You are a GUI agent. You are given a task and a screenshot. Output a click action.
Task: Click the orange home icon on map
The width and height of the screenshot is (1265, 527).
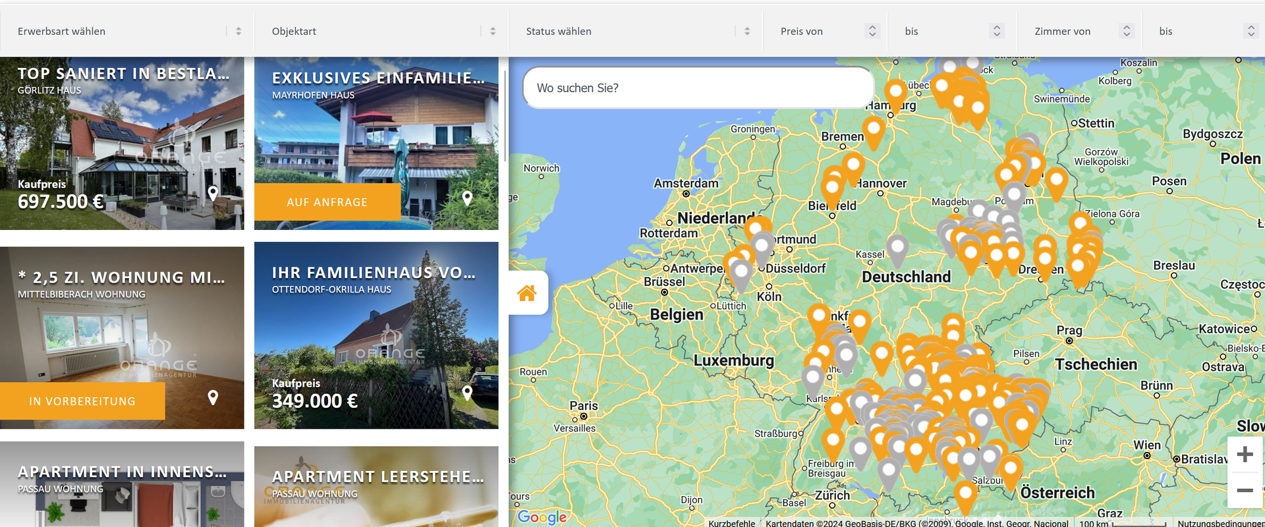point(527,293)
